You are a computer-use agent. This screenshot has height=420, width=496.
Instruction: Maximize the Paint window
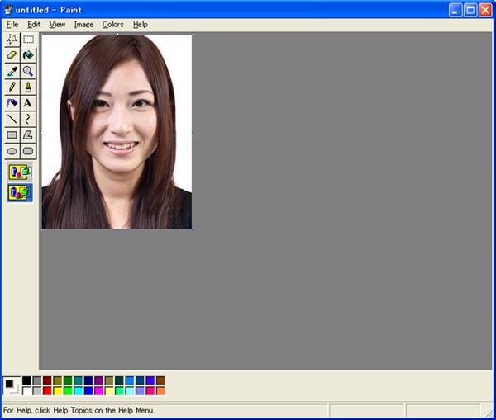point(470,10)
